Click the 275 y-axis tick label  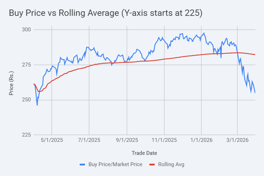click(x=26, y=65)
